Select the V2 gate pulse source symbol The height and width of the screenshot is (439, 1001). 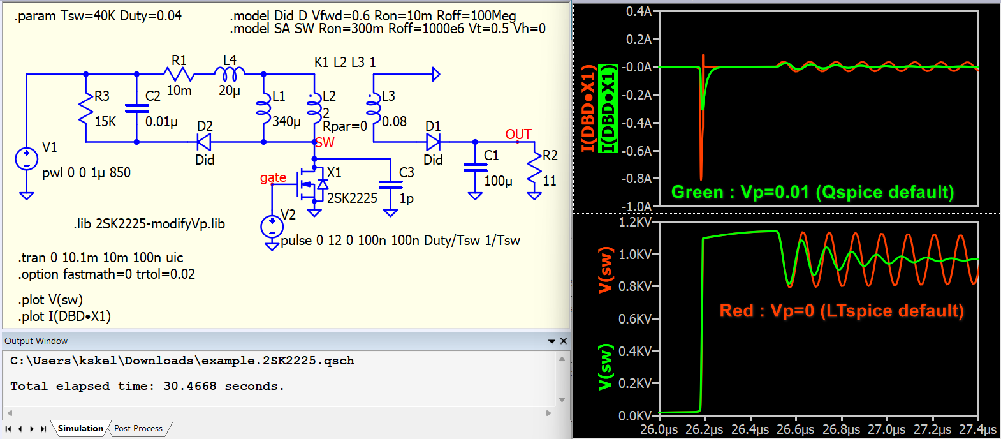pos(272,226)
